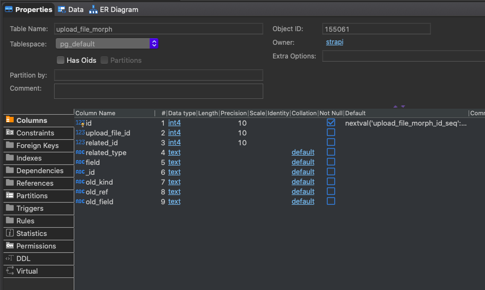The height and width of the screenshot is (290, 485).
Task: Check Not Null for old_kind column
Action: coord(330,181)
